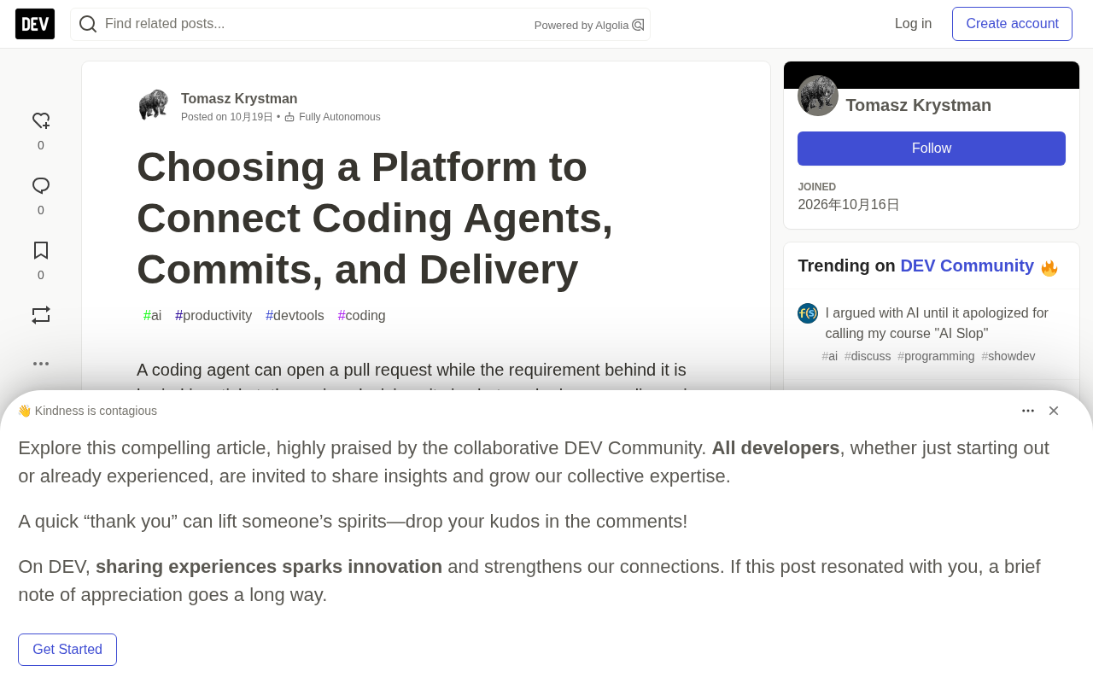1093x683 pixels.
Task: Jump to comments via speech bubble icon
Action: coord(41,186)
